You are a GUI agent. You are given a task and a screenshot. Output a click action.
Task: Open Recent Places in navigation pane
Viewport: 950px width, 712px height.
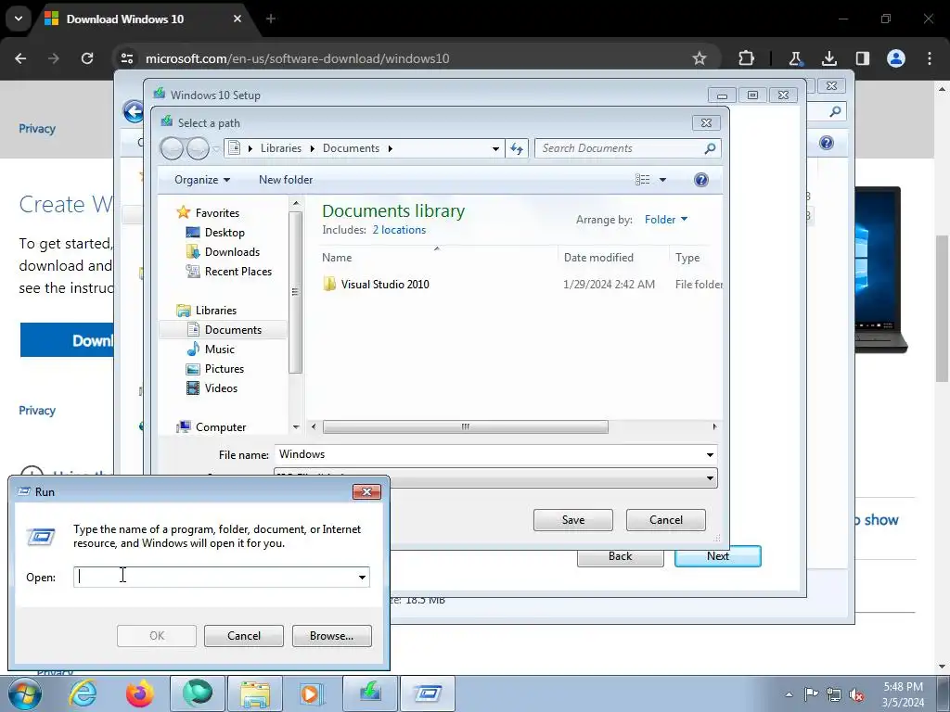tap(237, 272)
